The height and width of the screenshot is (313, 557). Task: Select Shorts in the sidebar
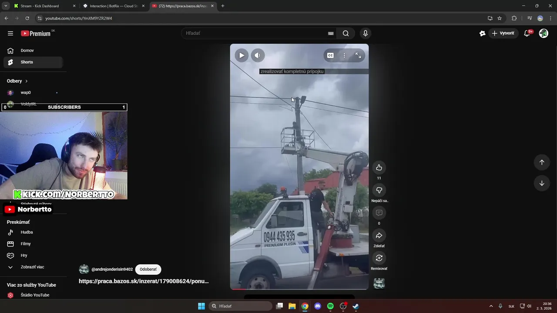click(x=33, y=62)
